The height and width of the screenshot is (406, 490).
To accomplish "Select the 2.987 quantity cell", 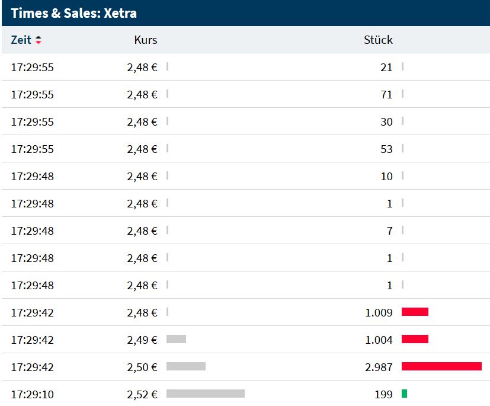I will (x=379, y=367).
